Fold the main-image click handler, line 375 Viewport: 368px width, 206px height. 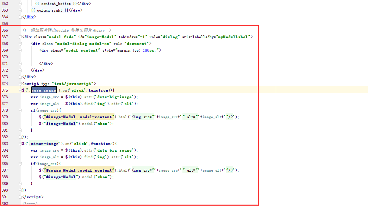pos(20,90)
